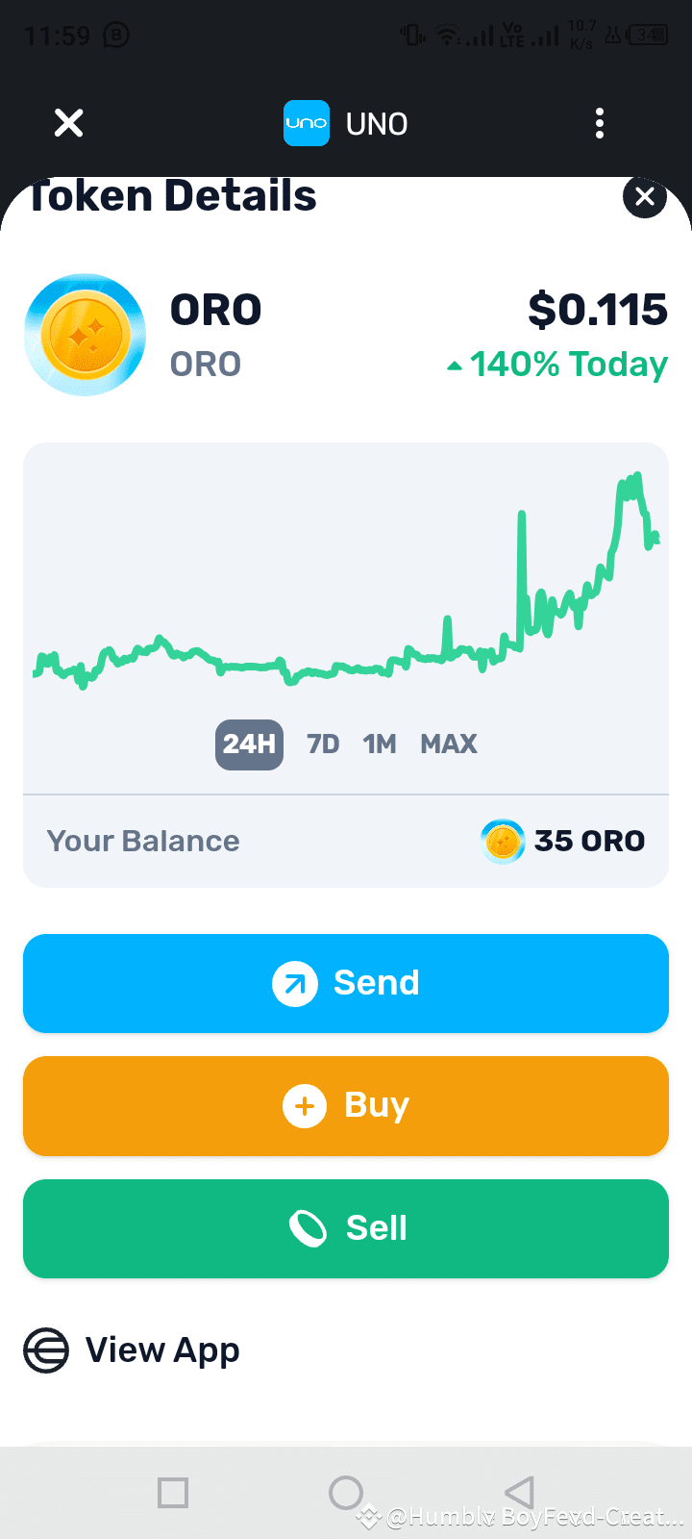Click the World App icon beside View App

click(x=46, y=1350)
